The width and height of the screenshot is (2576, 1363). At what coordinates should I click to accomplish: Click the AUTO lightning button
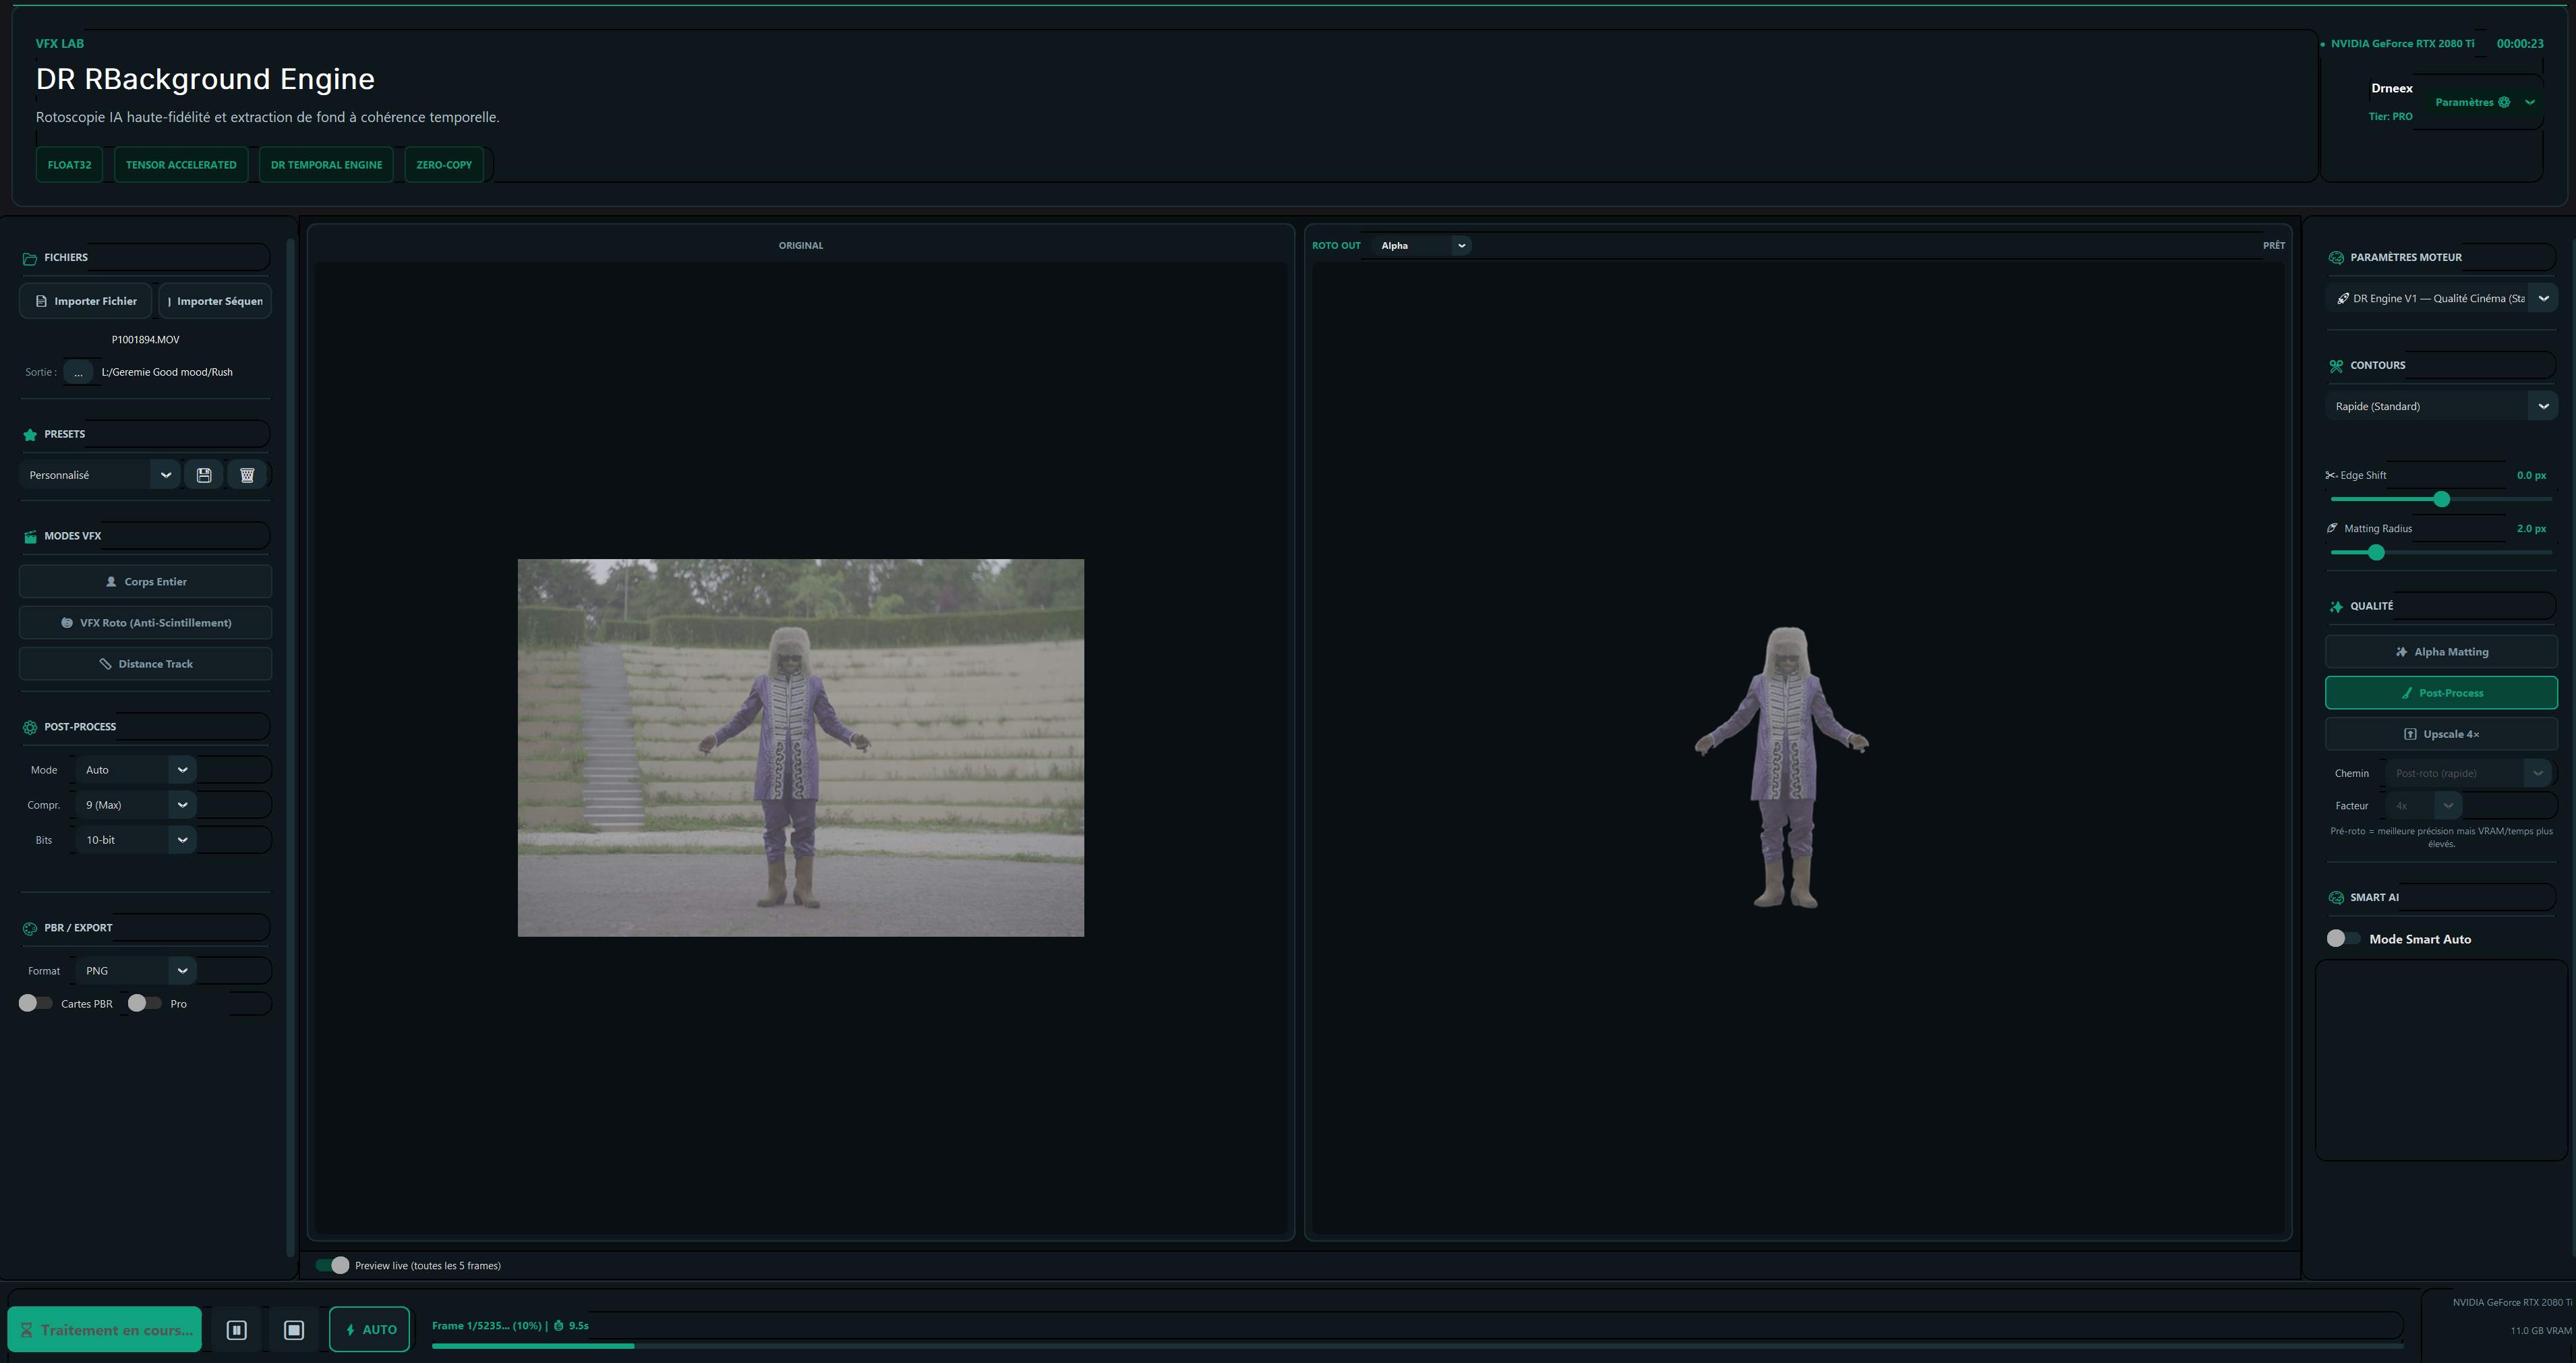(x=370, y=1330)
